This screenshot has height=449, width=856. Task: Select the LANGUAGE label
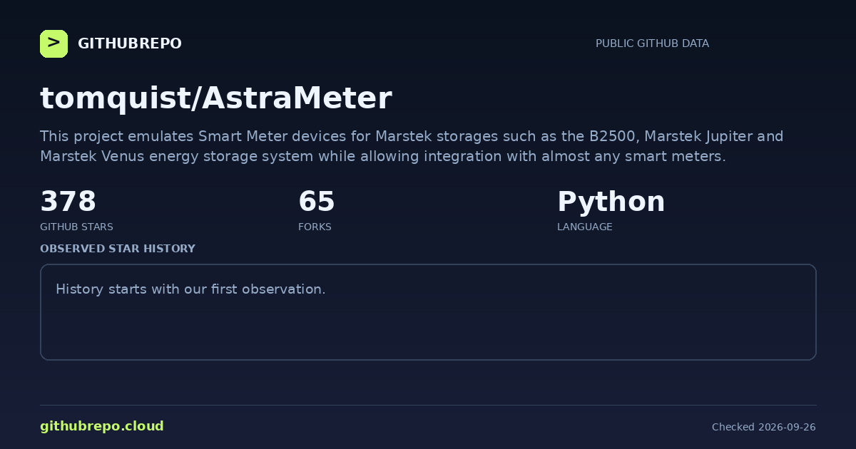point(584,227)
